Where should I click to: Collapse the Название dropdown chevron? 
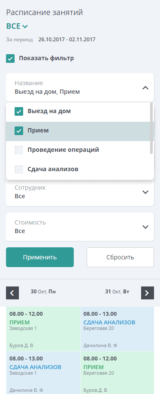pyautogui.click(x=145, y=88)
